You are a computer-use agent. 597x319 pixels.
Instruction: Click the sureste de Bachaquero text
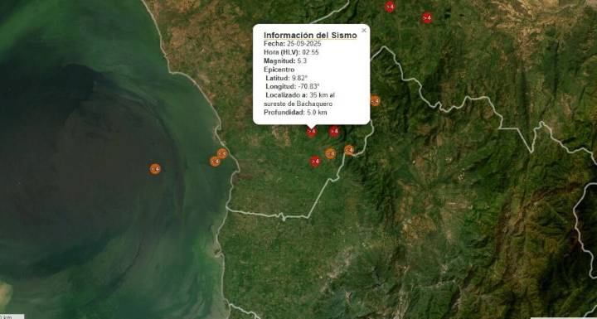(x=298, y=104)
